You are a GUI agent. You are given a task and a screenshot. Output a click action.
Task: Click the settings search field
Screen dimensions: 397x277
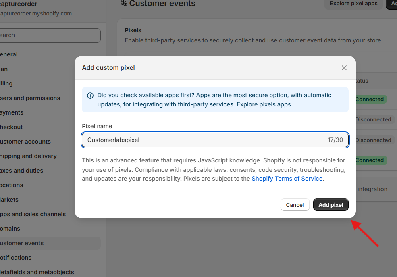pos(50,35)
